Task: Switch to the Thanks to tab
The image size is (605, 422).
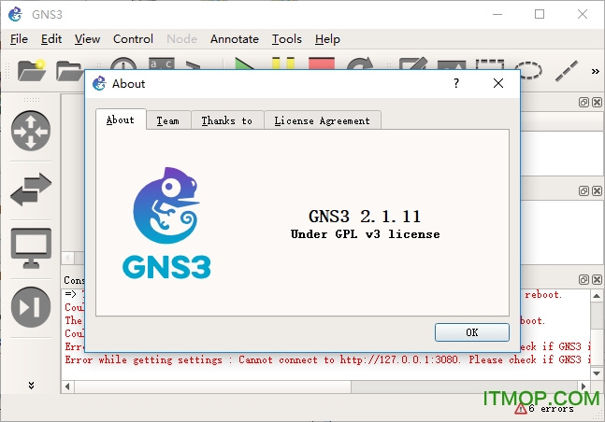Action: pyautogui.click(x=226, y=120)
